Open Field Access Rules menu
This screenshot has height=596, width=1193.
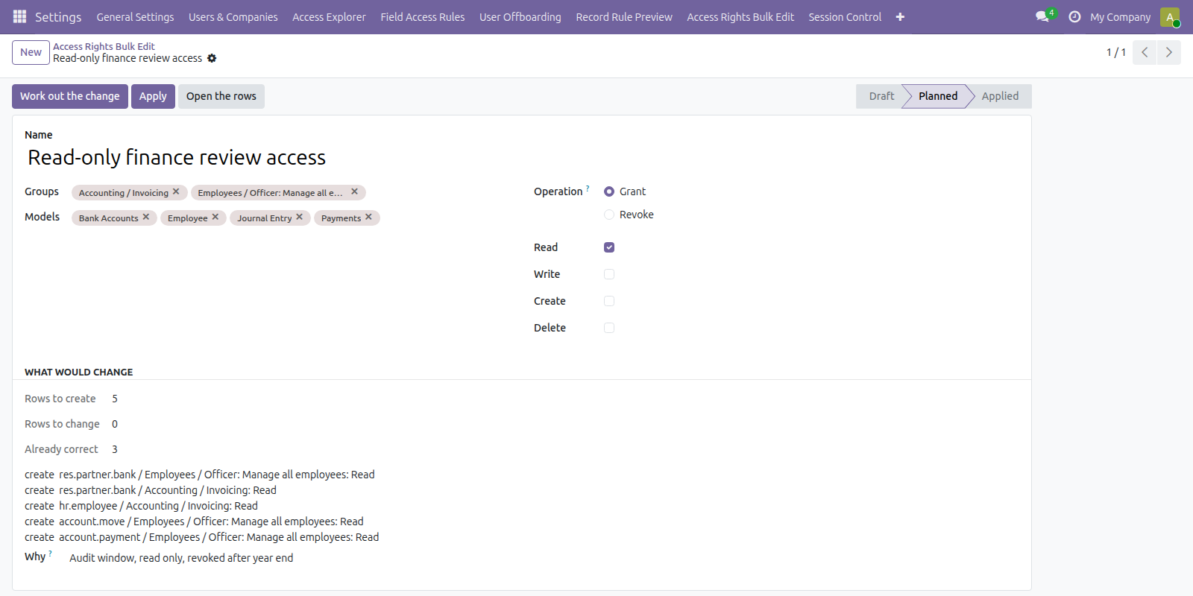pos(423,17)
